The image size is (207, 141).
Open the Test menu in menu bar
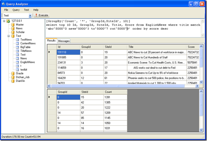pos(27,10)
